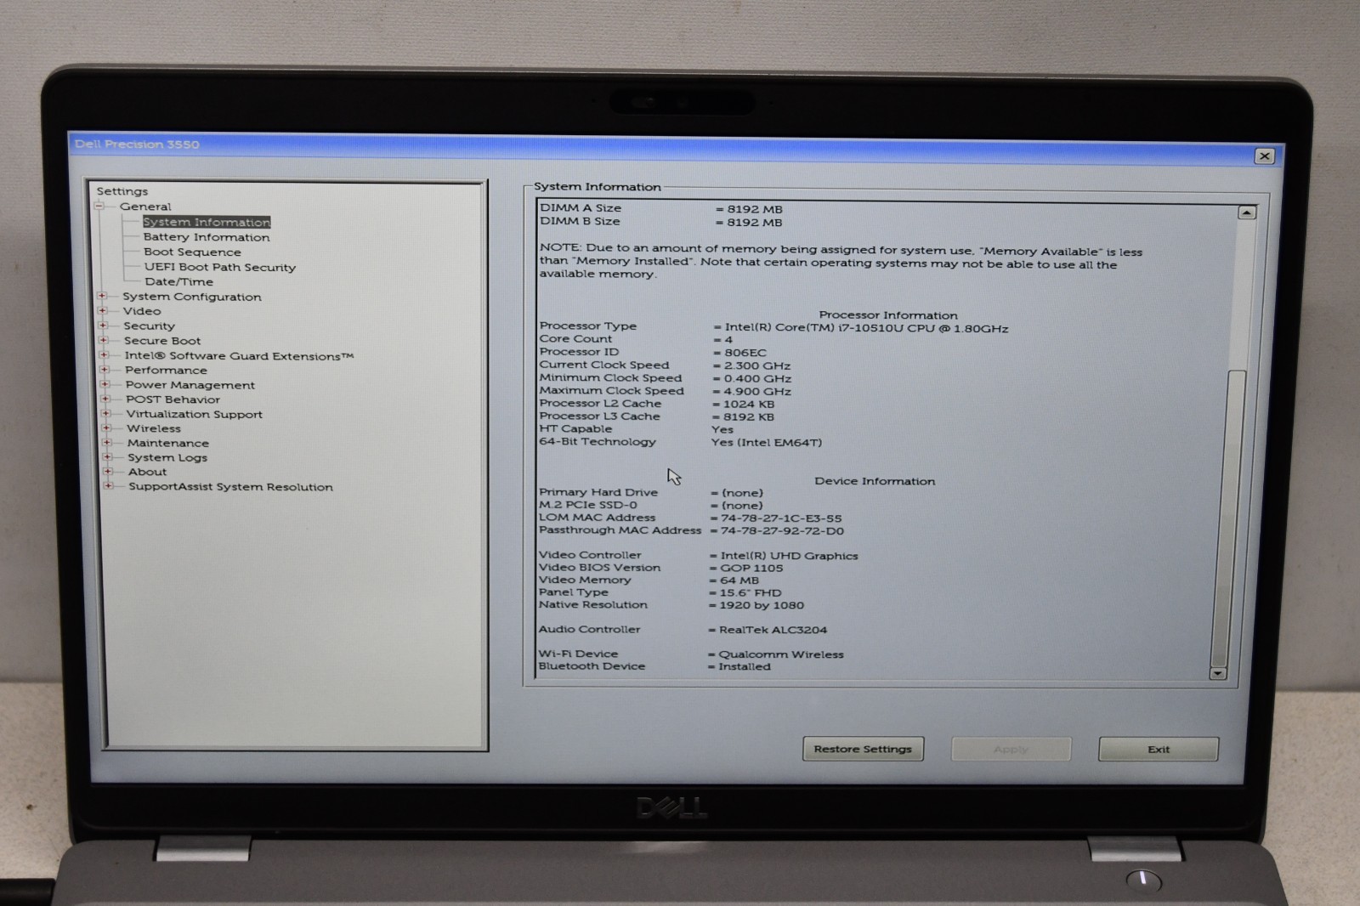Select System Information in the tree

click(x=207, y=222)
